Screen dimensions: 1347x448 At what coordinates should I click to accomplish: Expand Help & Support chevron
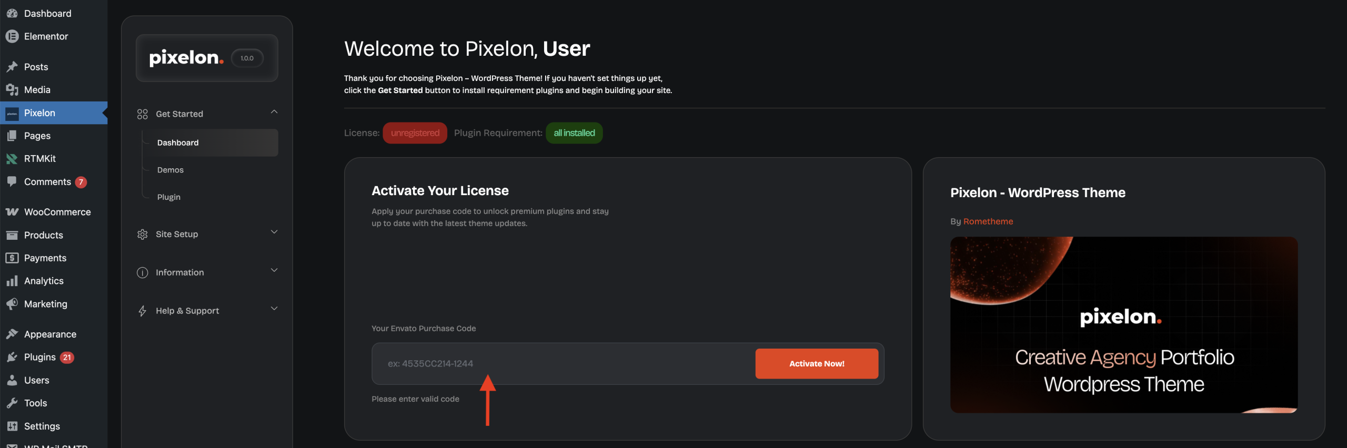274,309
